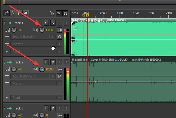This screenshot has height=118, width=176.
Task: Mute Track 3 with M button
Action: pyautogui.click(x=46, y=108)
